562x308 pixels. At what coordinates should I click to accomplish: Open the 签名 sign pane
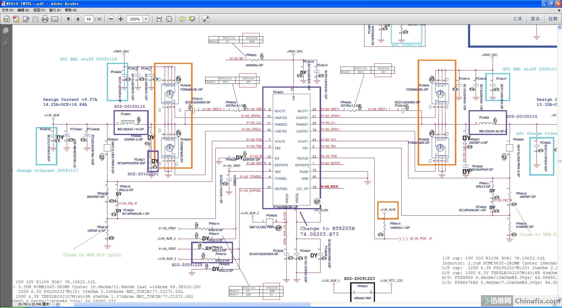[535, 19]
